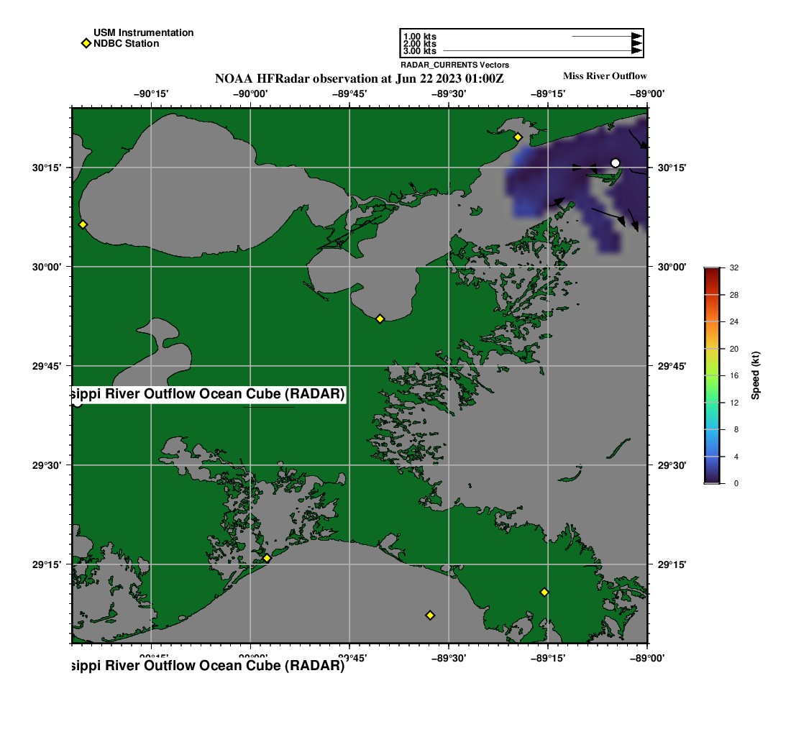Select the coastal NDBC diamond just east of -90°00'
Image resolution: width=791 pixels, height=755 pixels.
click(x=267, y=558)
